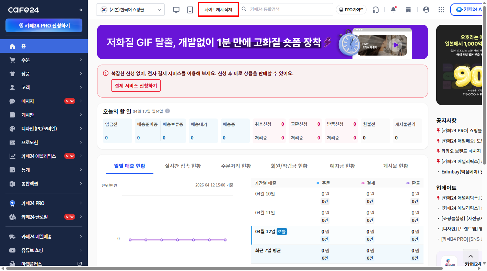Expand the 상품 menu chevron
This screenshot has width=487, height=271.
point(81,74)
